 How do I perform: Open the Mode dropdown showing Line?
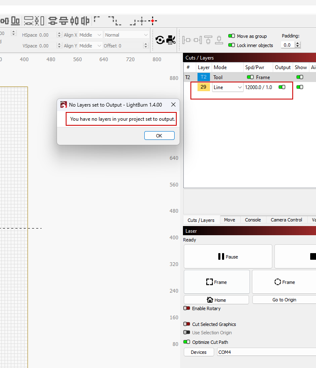[227, 87]
